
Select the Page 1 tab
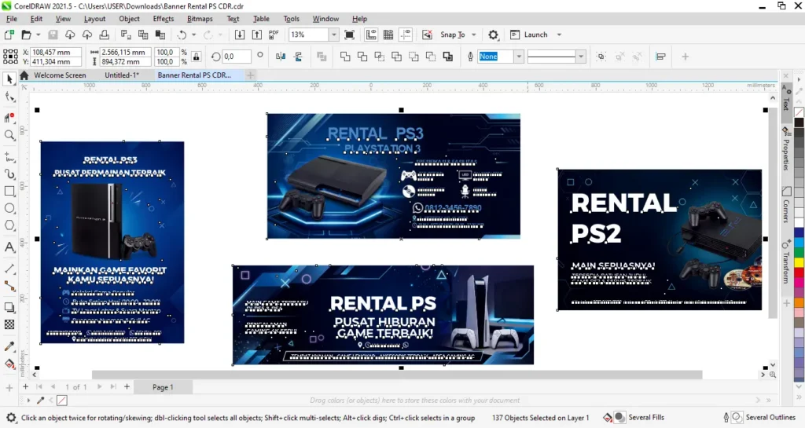tap(163, 387)
